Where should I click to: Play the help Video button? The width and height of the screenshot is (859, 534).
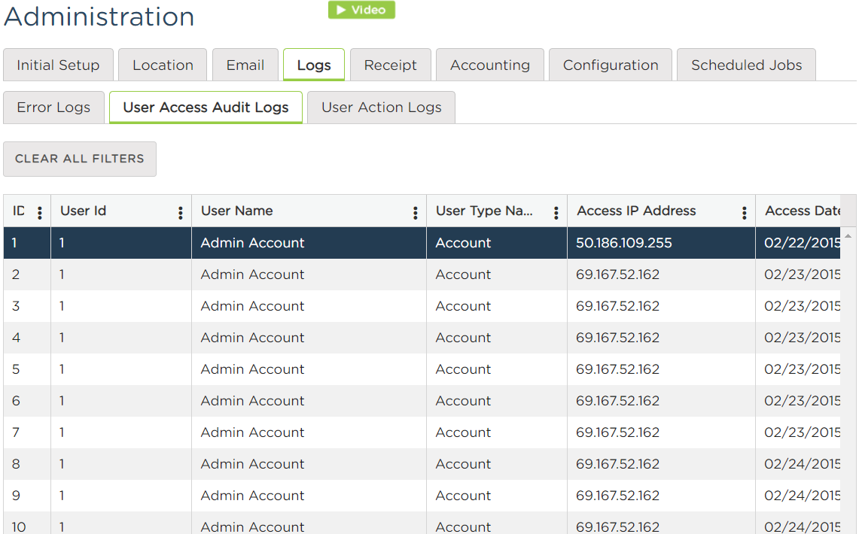(x=361, y=10)
